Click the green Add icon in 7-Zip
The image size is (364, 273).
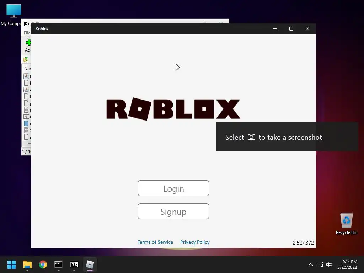pyautogui.click(x=28, y=43)
